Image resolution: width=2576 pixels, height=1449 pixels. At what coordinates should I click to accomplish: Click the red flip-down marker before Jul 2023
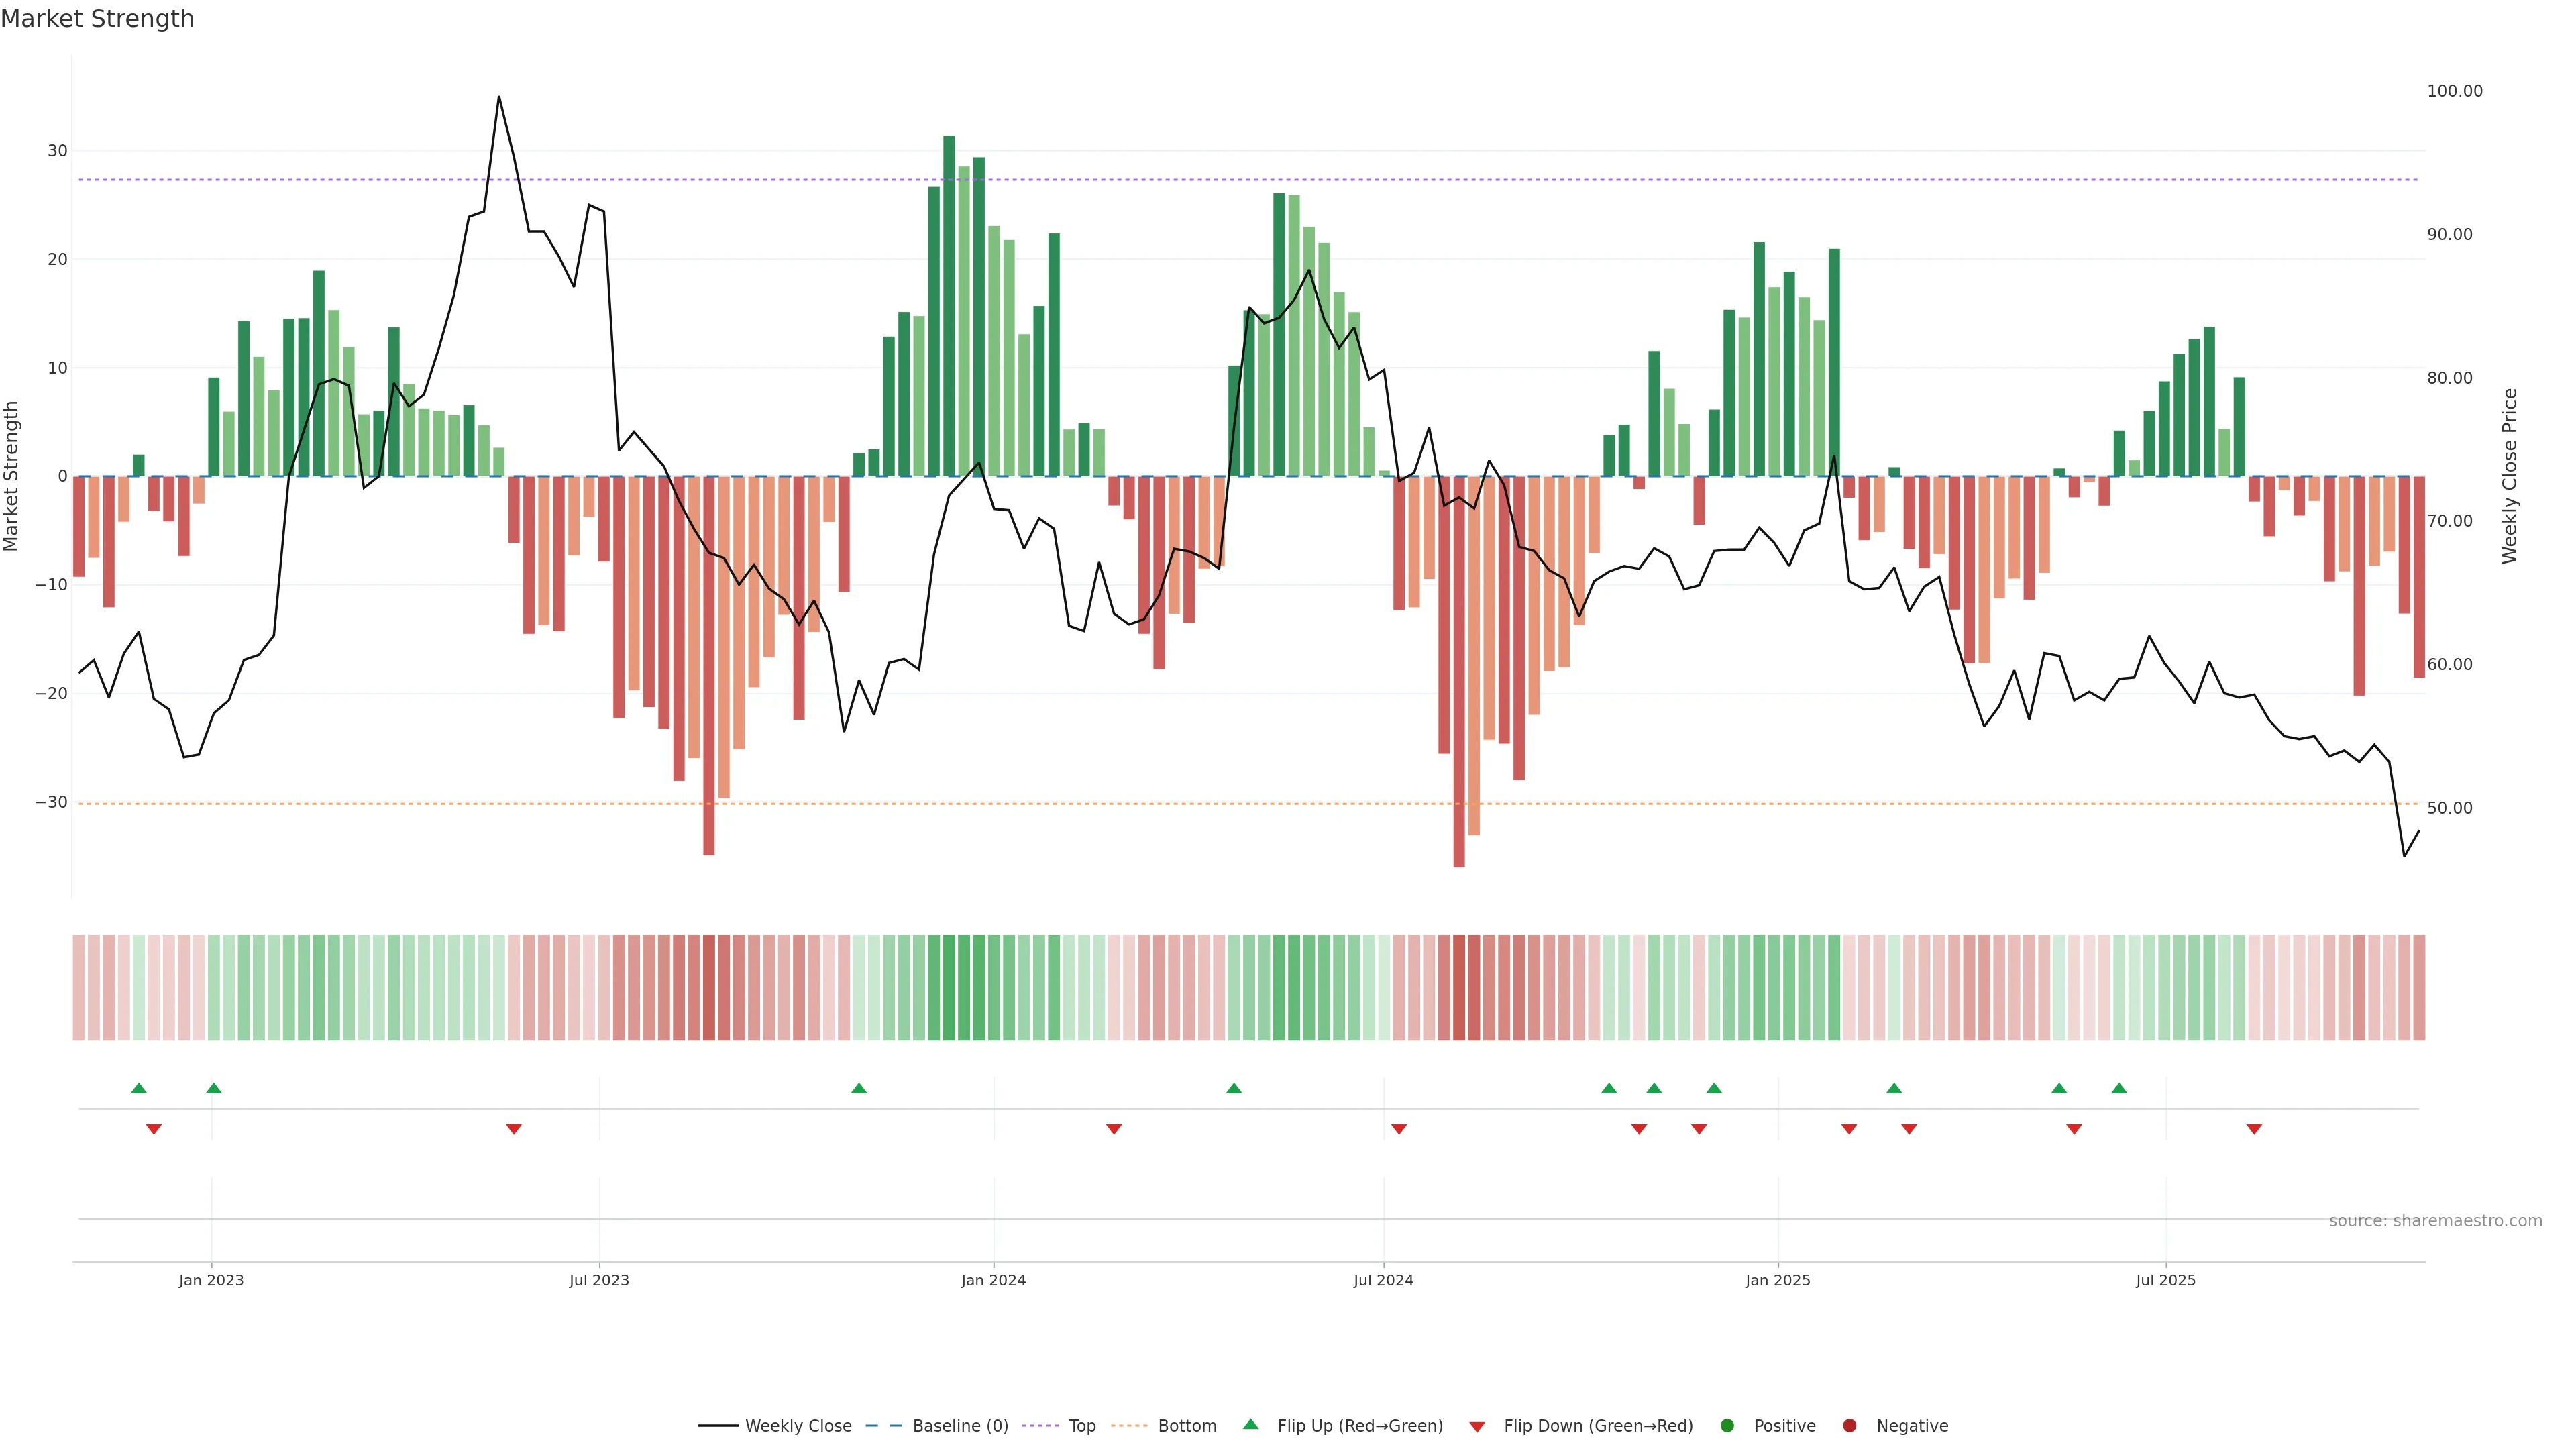[x=514, y=1129]
